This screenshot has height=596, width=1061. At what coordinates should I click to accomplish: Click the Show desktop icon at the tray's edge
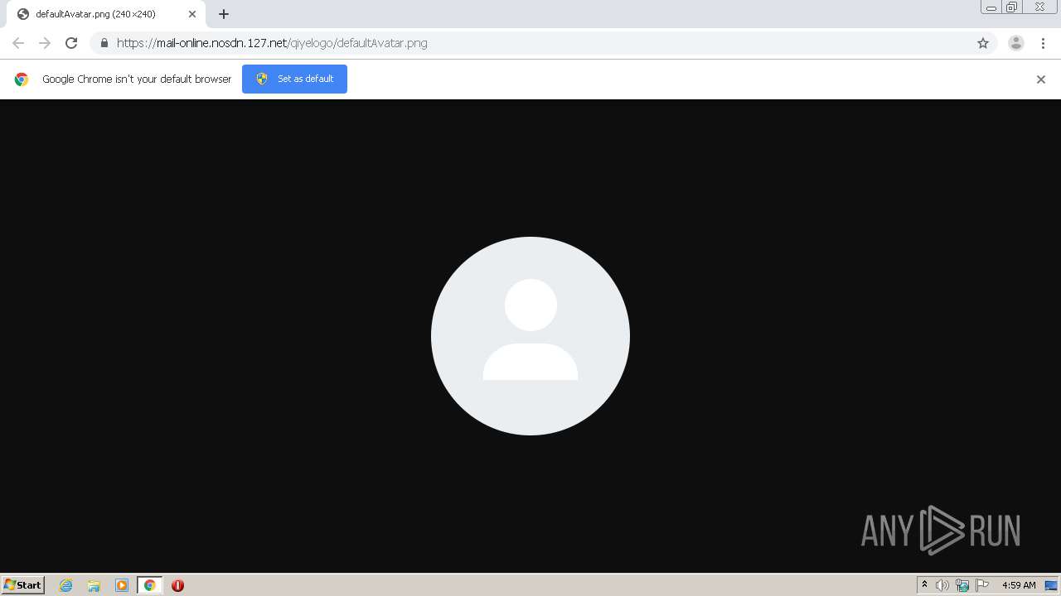pyautogui.click(x=1051, y=585)
